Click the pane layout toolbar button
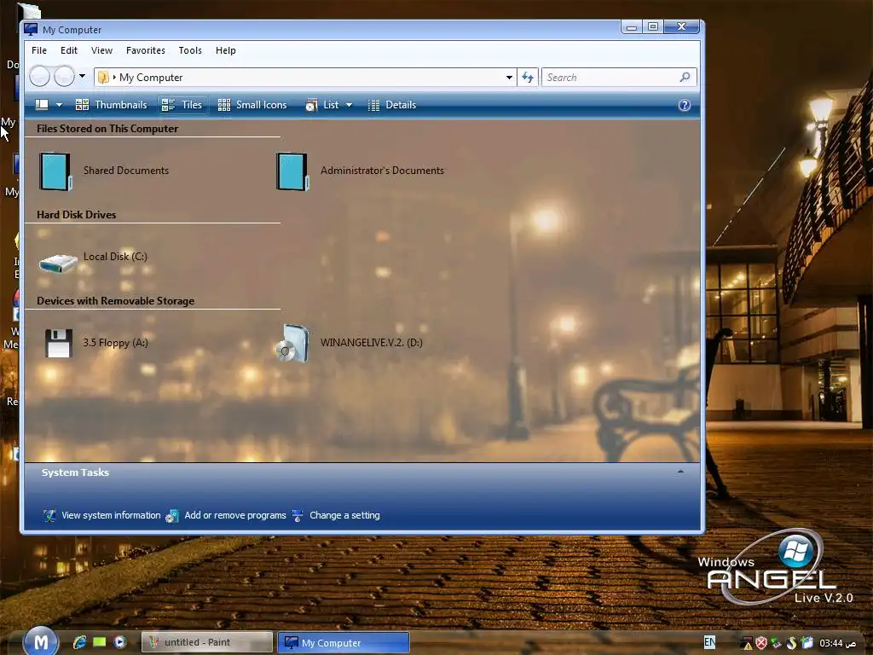873x655 pixels. point(42,105)
